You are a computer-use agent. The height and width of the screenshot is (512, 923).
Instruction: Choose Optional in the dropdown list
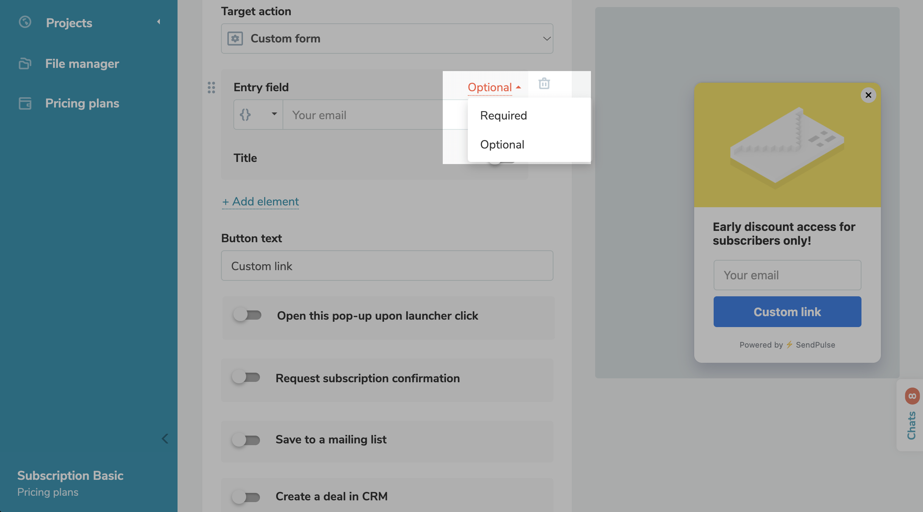(501, 144)
